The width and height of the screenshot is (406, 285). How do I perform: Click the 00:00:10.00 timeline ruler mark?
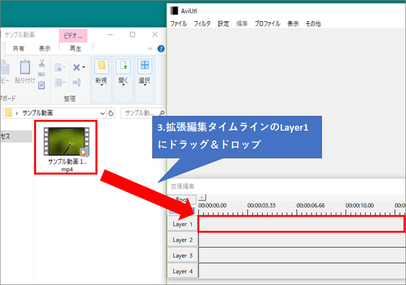[360, 206]
